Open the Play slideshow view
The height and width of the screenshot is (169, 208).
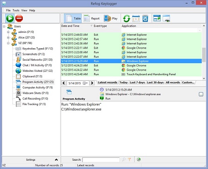point(111,18)
